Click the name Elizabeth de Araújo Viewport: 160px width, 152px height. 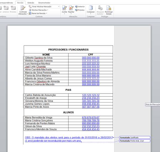tap(36, 98)
